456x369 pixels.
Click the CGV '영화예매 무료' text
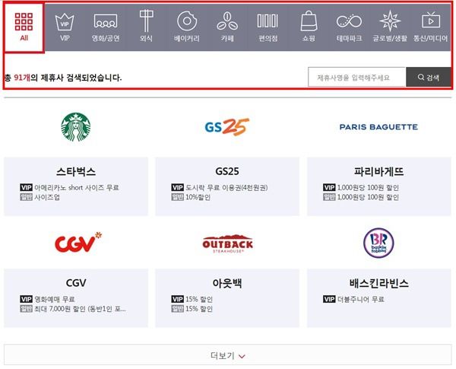pos(55,299)
